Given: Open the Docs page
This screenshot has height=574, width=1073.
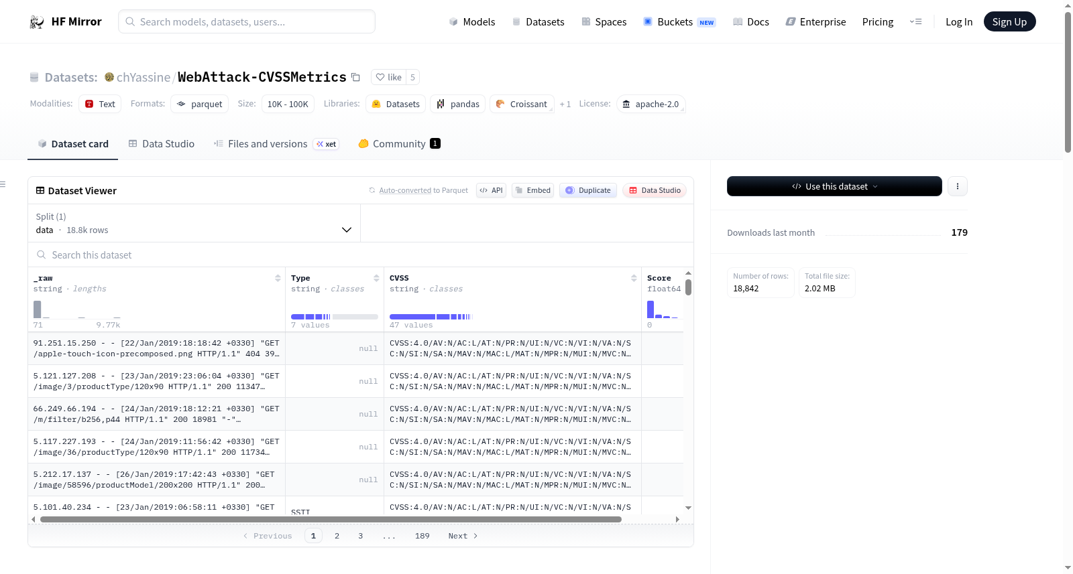Looking at the screenshot, I should click(750, 22).
